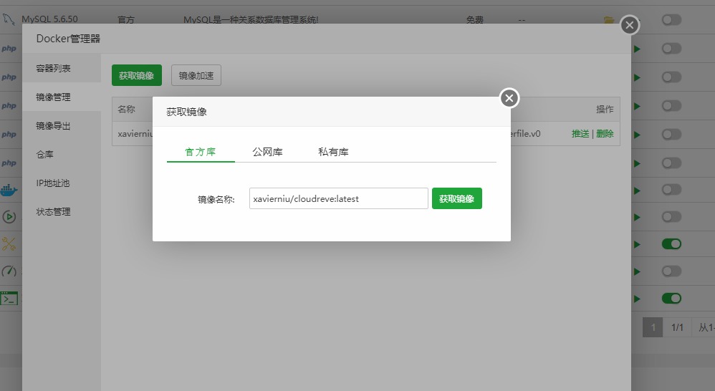Click the MySQL是一种关系数据库管理系统! description

[x=251, y=20]
